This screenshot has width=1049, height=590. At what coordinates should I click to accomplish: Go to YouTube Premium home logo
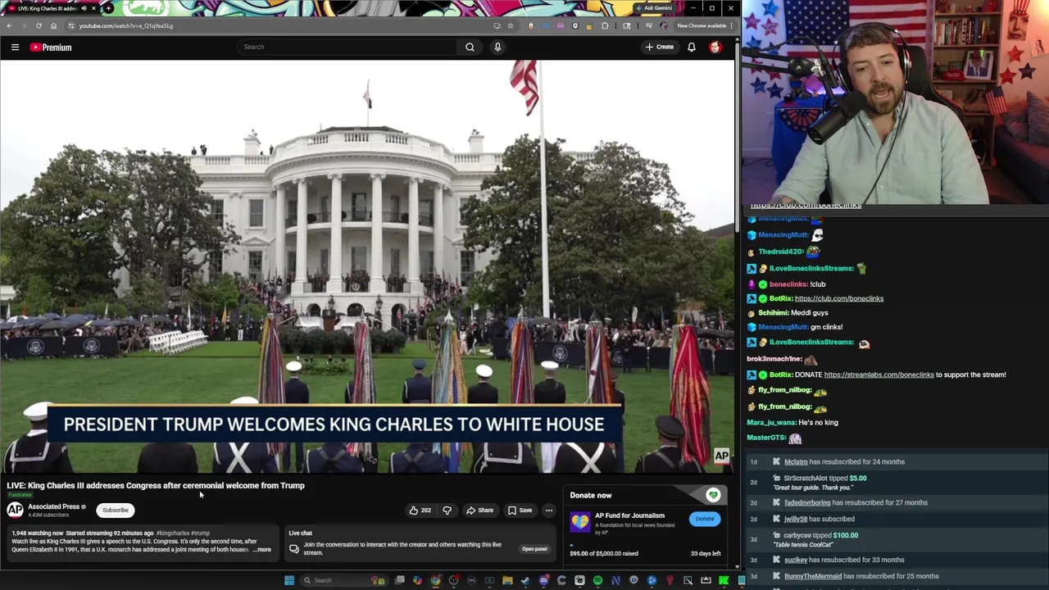pyautogui.click(x=51, y=48)
